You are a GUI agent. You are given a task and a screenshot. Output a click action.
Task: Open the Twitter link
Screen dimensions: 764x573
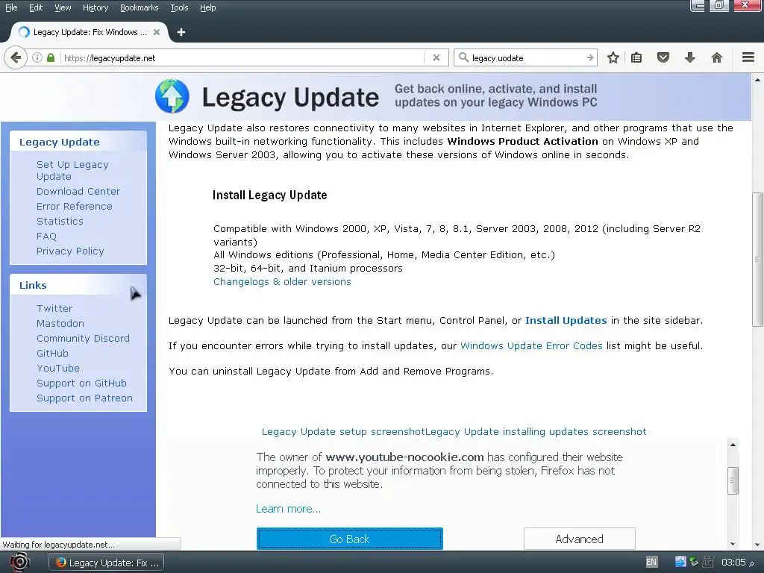coord(54,309)
